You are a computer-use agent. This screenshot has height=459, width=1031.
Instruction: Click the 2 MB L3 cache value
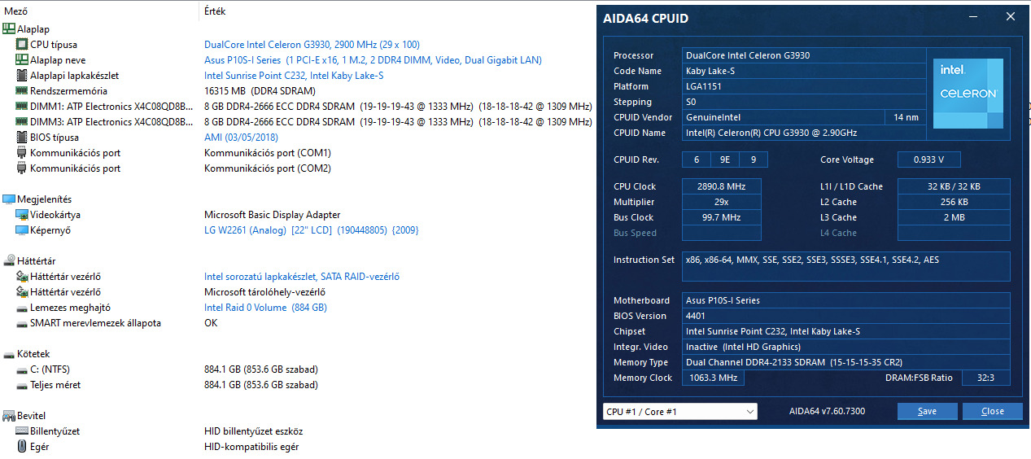(x=954, y=217)
